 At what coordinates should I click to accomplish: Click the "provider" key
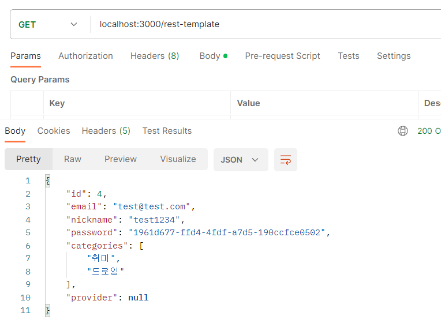(92, 298)
